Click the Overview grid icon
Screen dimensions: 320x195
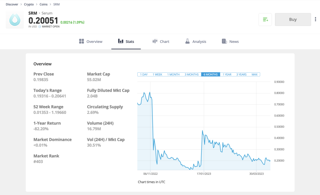click(x=81, y=41)
